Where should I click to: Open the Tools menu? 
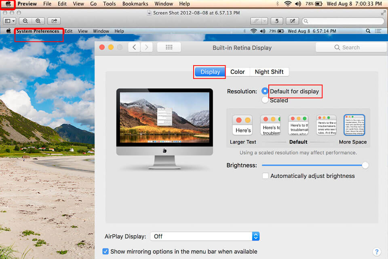pos(110,4)
